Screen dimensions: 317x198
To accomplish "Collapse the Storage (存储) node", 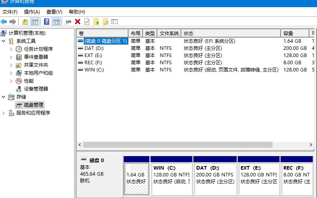I will coord(4,97).
